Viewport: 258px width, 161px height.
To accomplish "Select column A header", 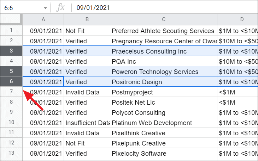I will point(43,19).
